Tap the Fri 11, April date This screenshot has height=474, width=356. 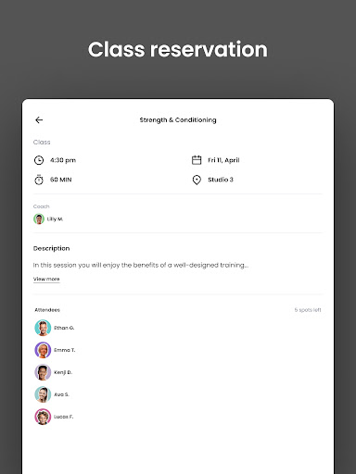(223, 160)
